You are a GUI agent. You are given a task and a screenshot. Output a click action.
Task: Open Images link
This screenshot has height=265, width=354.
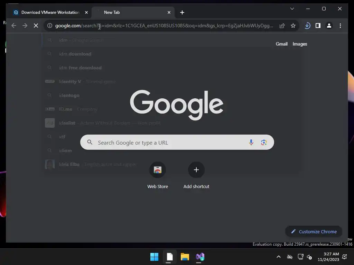[300, 44]
